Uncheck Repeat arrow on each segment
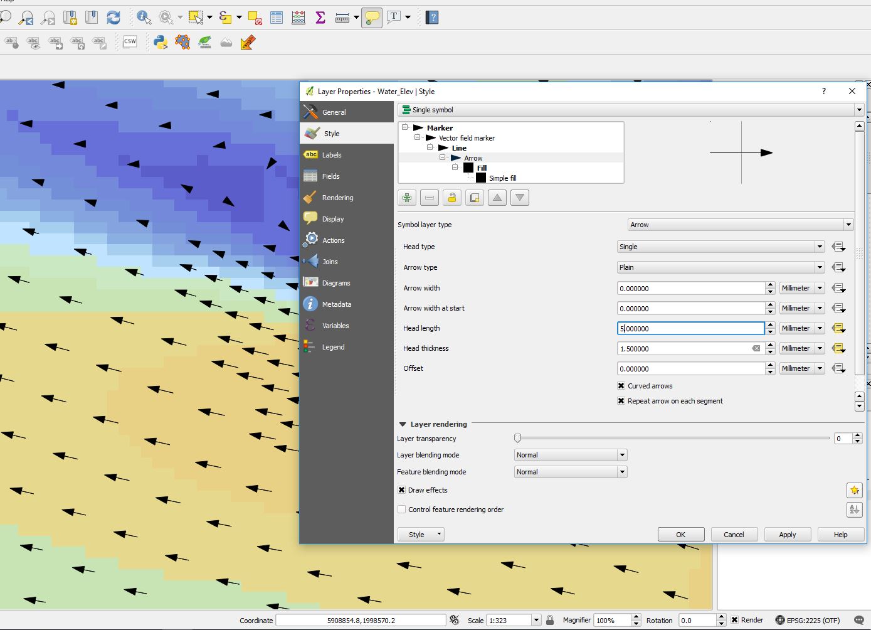The image size is (871, 630). click(621, 401)
